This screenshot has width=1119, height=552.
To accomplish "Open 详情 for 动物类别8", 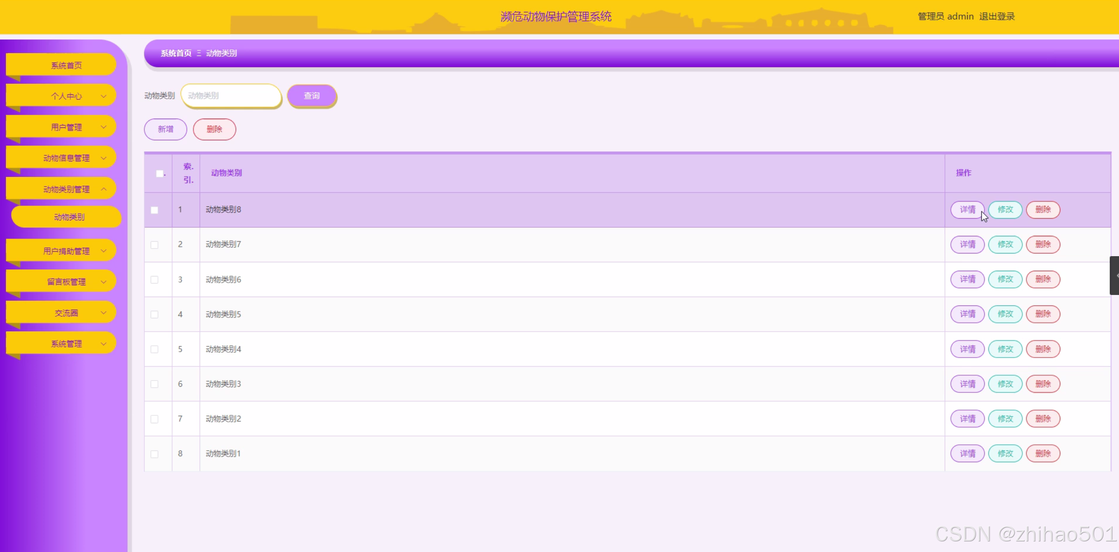I will coord(967,209).
